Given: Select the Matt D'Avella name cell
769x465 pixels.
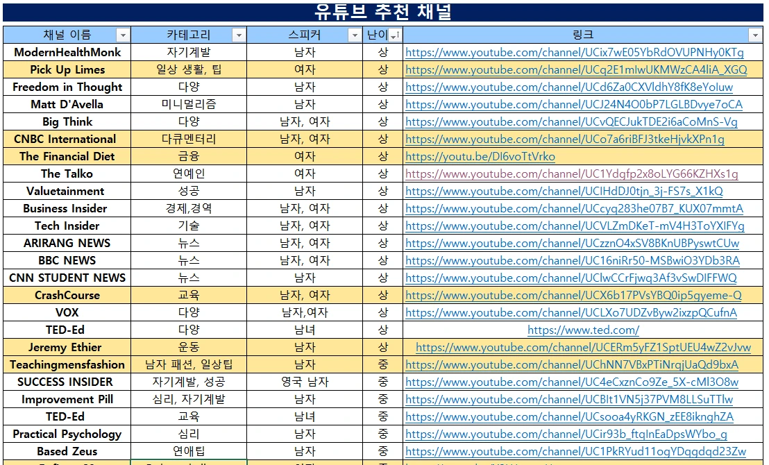Looking at the screenshot, I should tap(67, 105).
